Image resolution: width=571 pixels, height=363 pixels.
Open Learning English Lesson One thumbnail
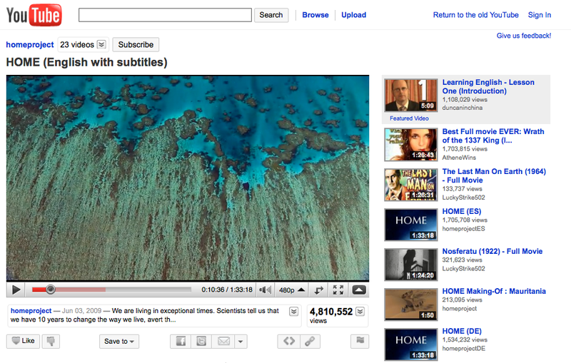click(x=411, y=96)
